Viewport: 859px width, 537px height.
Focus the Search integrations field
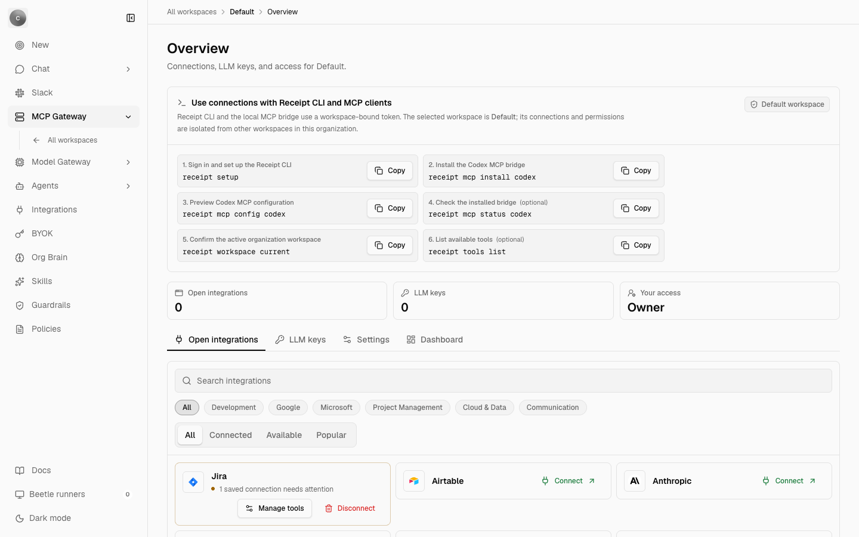[x=503, y=381]
